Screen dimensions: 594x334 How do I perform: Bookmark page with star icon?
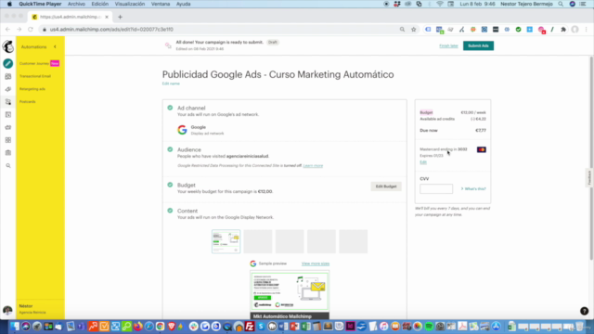[x=413, y=29]
